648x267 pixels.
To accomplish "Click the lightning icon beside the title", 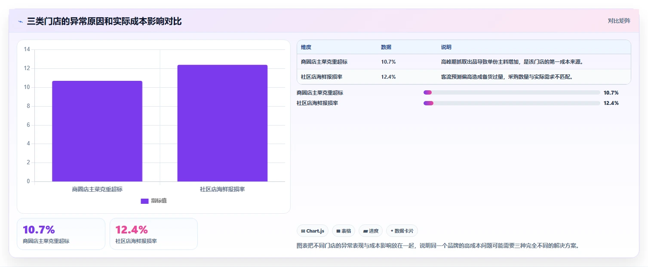I will (x=20, y=21).
